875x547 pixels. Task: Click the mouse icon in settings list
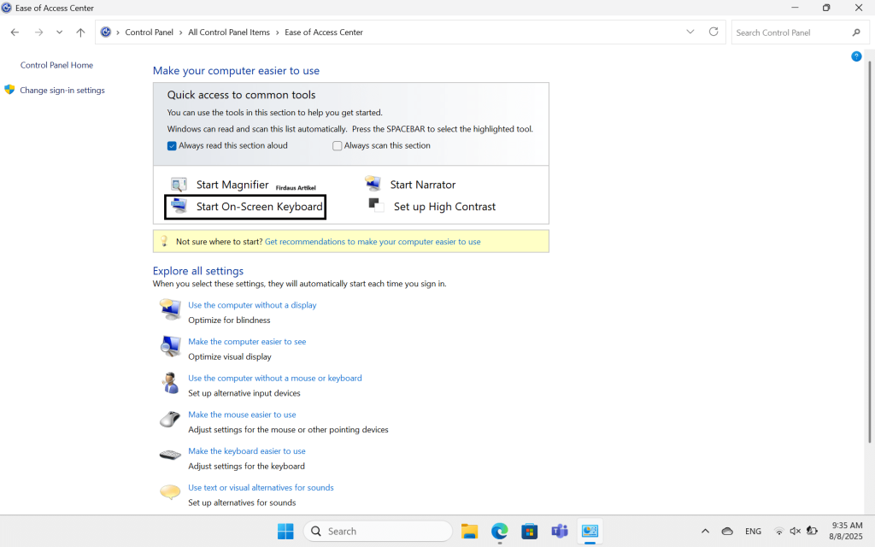170,420
